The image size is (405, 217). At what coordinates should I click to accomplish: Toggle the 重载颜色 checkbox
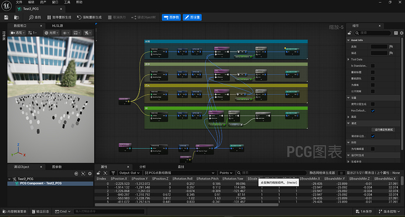point(373,78)
